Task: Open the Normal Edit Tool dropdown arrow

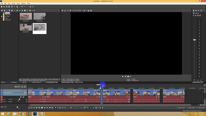Action: point(58,108)
